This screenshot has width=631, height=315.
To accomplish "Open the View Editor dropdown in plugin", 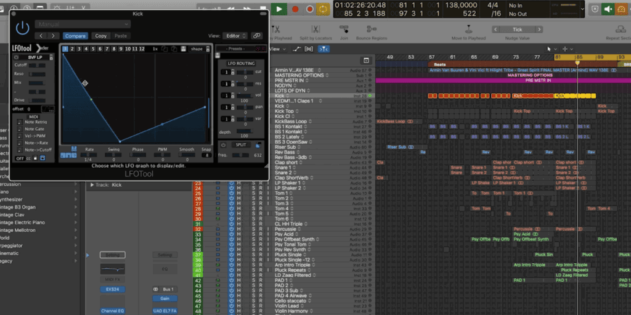I will 235,36.
